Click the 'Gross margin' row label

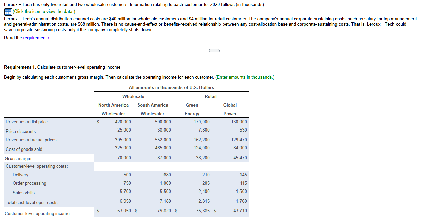tap(18, 158)
